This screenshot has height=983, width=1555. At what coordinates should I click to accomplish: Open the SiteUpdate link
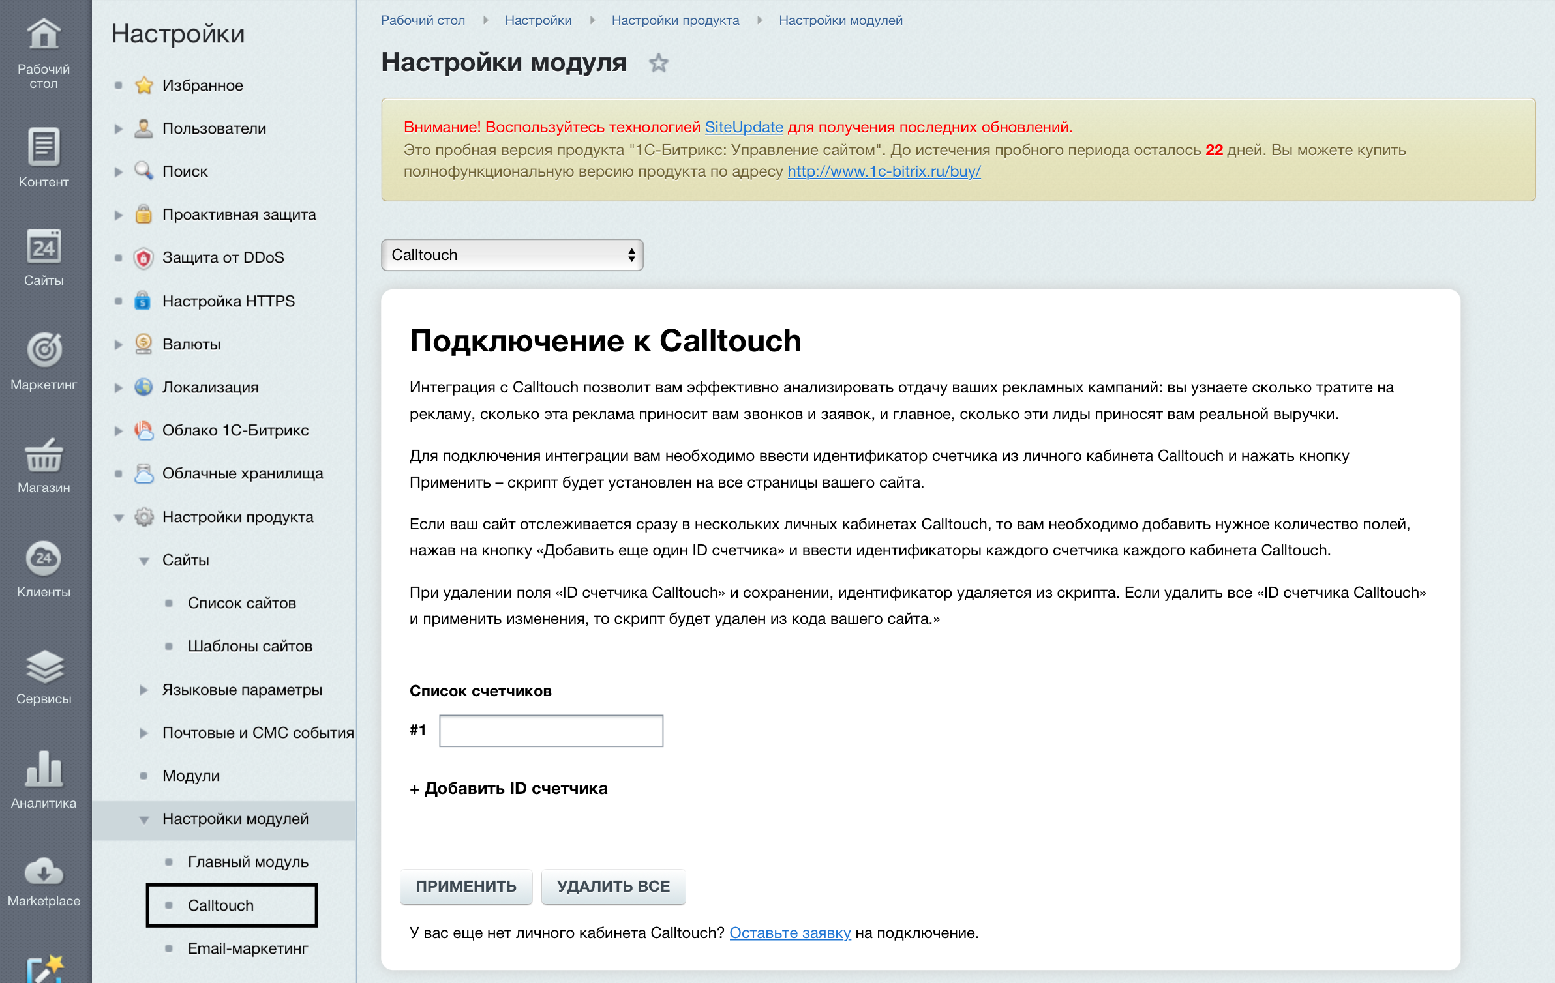(x=744, y=127)
